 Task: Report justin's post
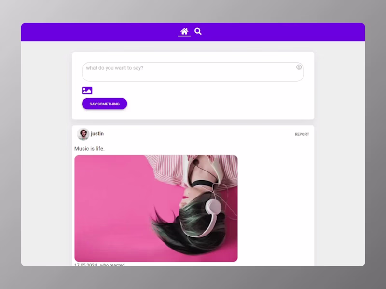point(302,134)
